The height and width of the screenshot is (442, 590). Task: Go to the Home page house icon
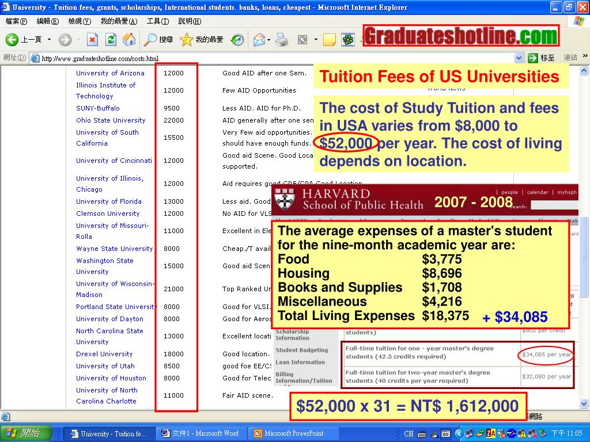point(129,40)
